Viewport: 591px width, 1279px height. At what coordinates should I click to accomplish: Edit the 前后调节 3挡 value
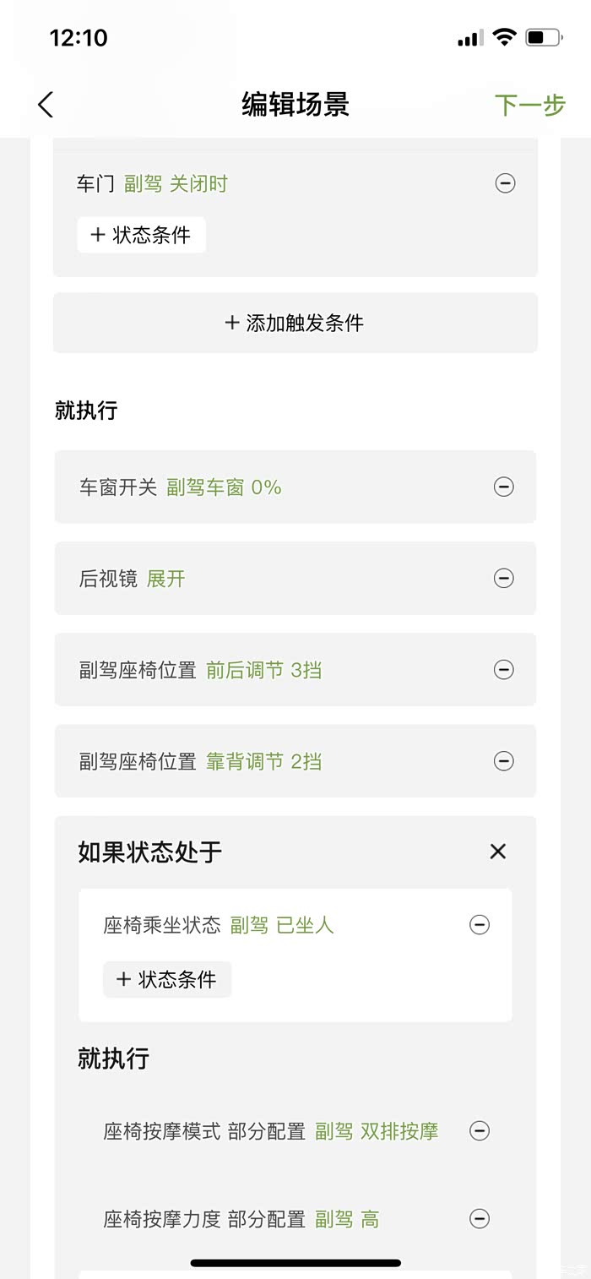click(x=263, y=671)
